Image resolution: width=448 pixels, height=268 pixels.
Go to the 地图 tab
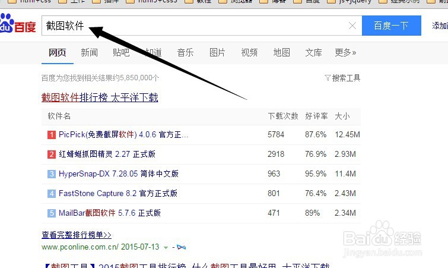pos(281,53)
